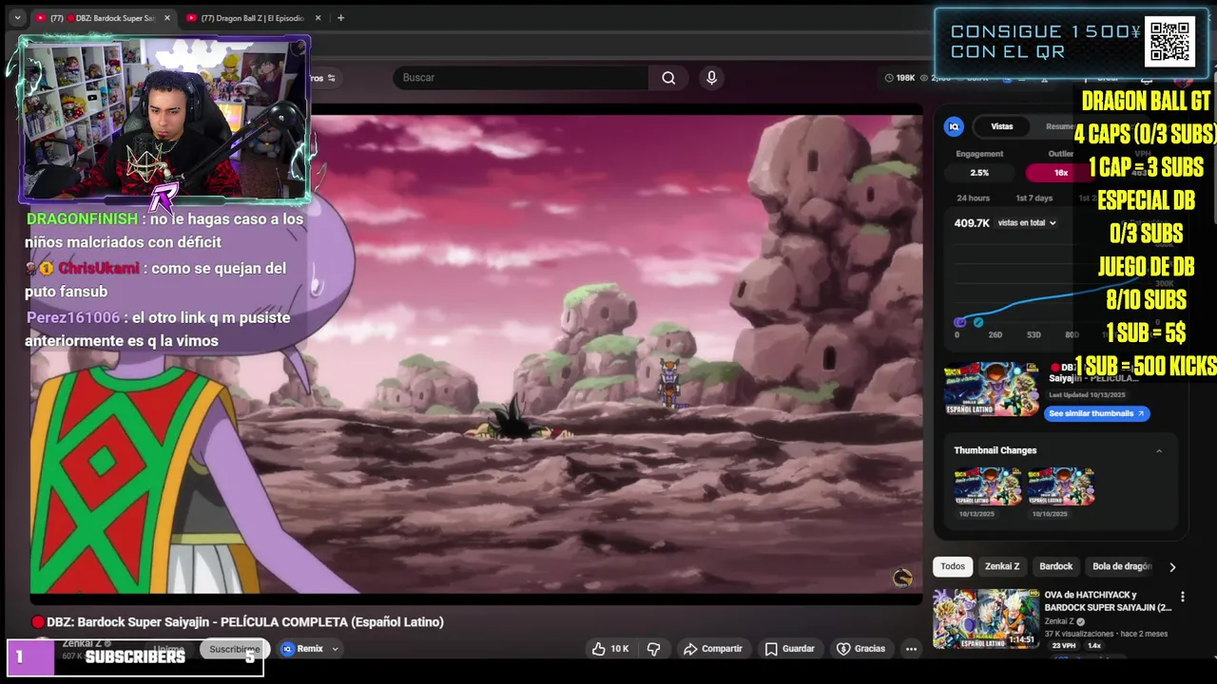Image resolution: width=1217 pixels, height=684 pixels.
Task: Save video using Guardar button
Action: [x=790, y=649]
